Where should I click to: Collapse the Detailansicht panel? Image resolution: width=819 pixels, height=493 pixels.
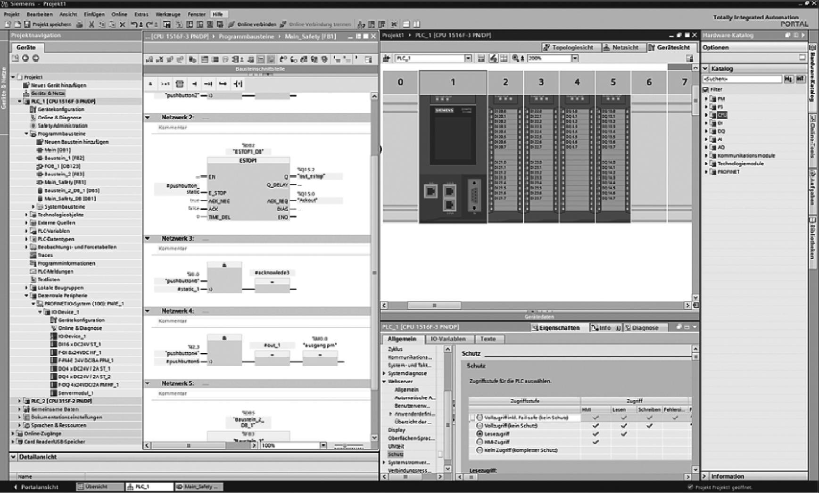[x=13, y=457]
